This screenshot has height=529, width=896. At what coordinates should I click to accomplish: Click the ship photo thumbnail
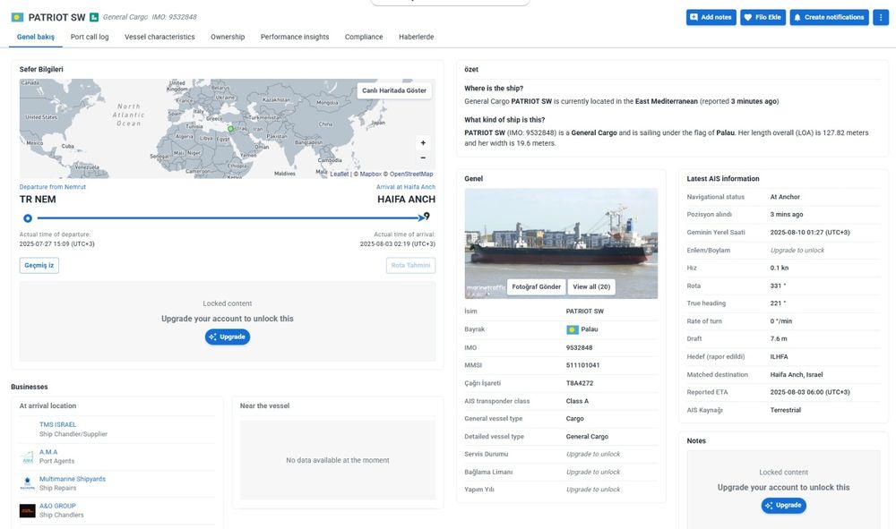pos(561,233)
